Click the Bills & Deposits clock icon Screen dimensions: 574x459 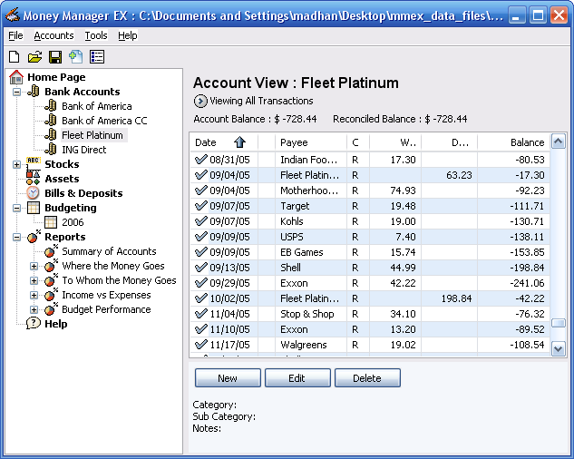tap(34, 193)
